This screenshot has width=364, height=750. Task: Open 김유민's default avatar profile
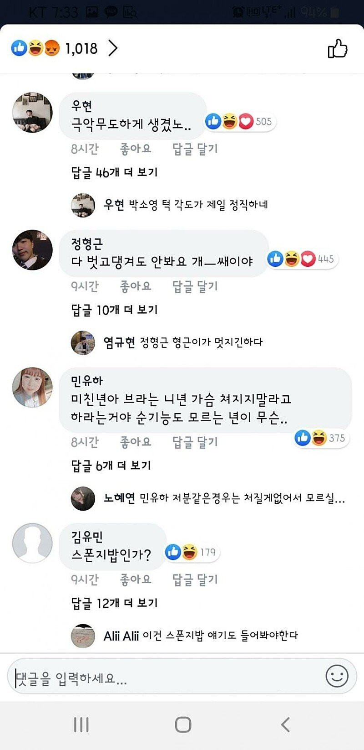coord(32,543)
